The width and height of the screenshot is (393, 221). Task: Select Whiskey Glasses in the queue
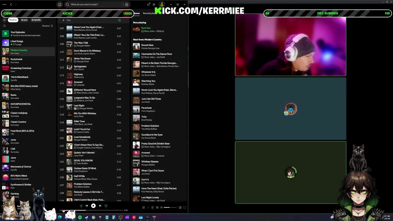click(x=159, y=163)
